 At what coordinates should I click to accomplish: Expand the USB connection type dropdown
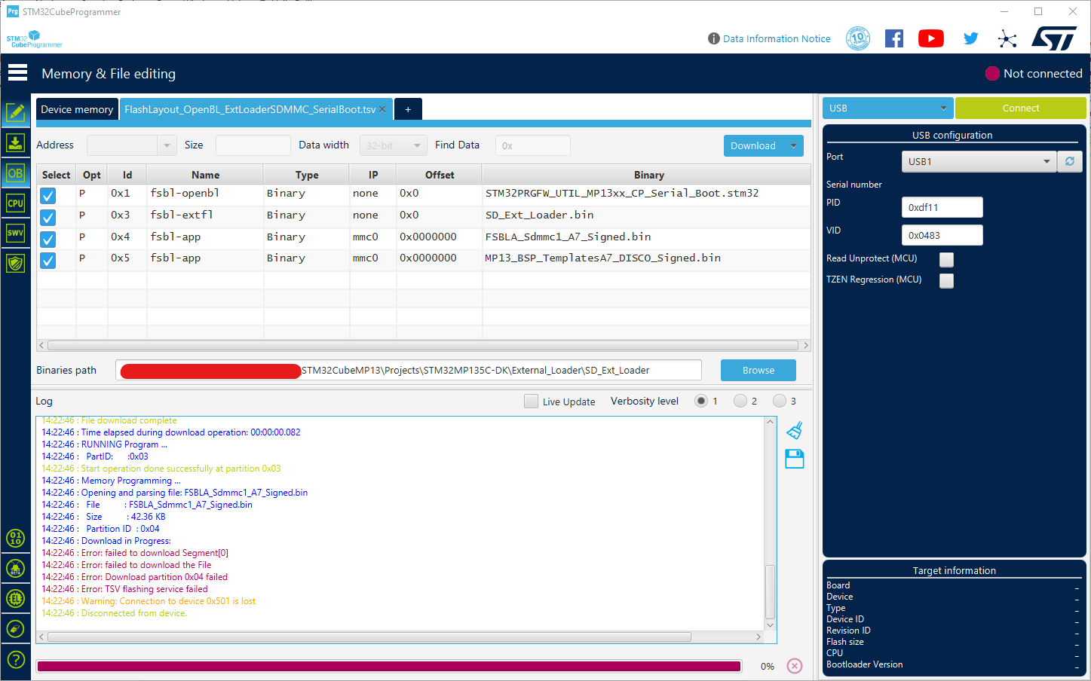(888, 108)
